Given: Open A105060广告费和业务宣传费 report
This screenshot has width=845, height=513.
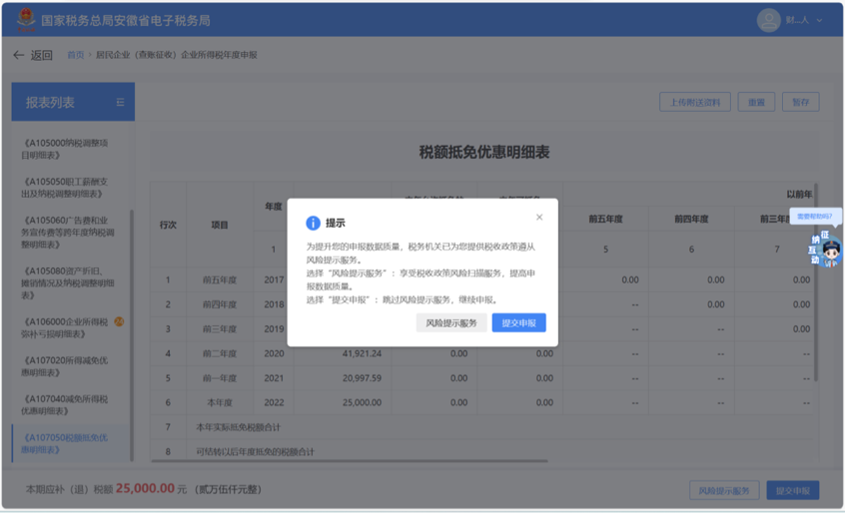Looking at the screenshot, I should 68,232.
